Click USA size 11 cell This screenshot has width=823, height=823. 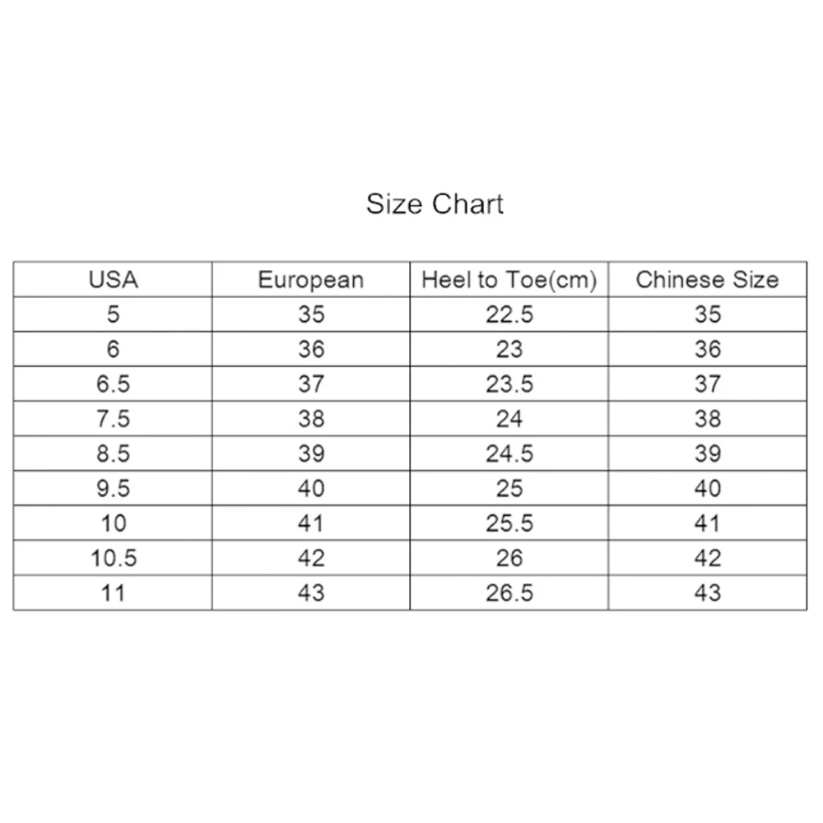point(113,593)
